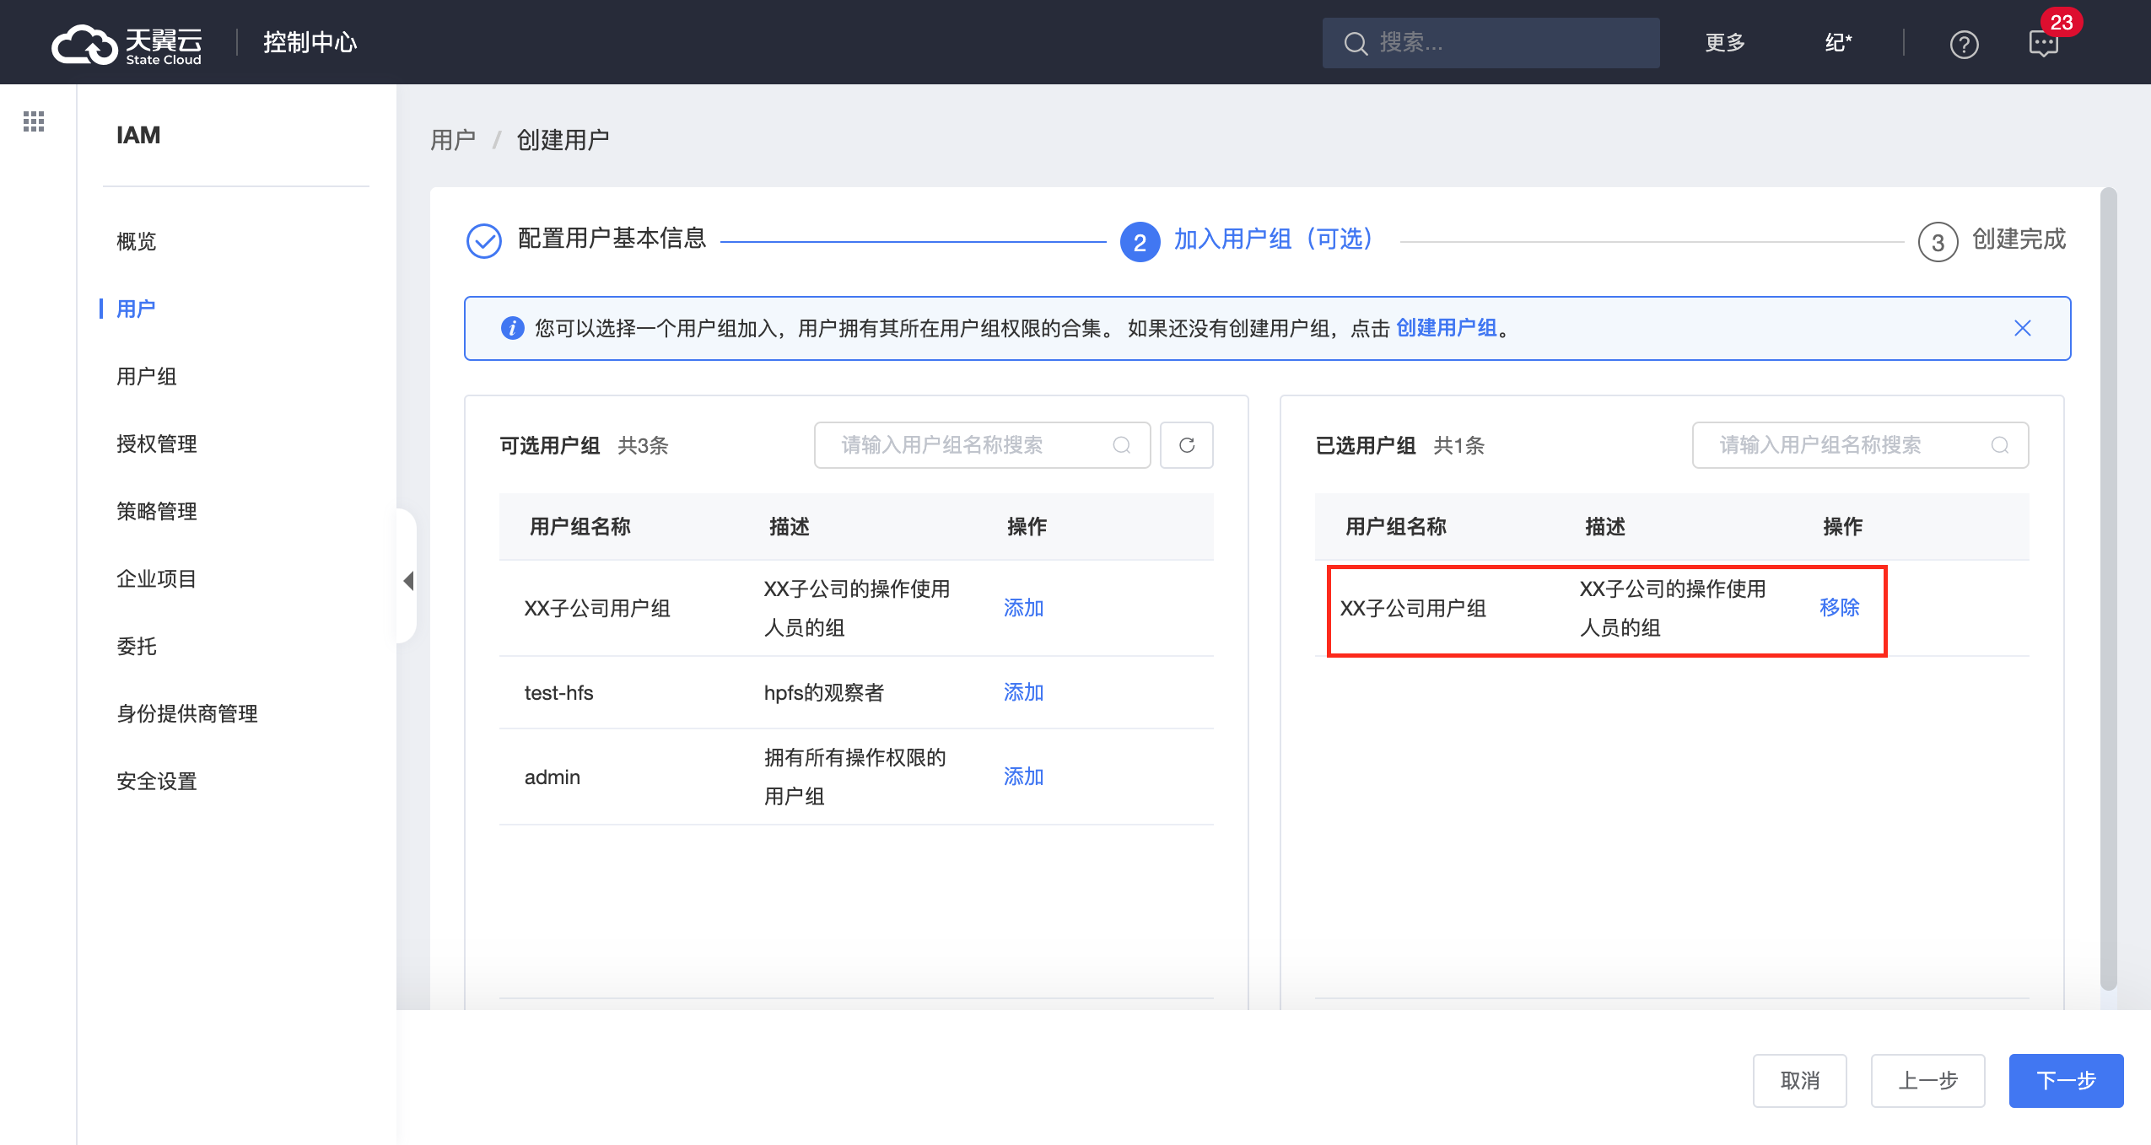
Task: Collapse the IAM sidebar with arrow handle
Action: point(408,580)
